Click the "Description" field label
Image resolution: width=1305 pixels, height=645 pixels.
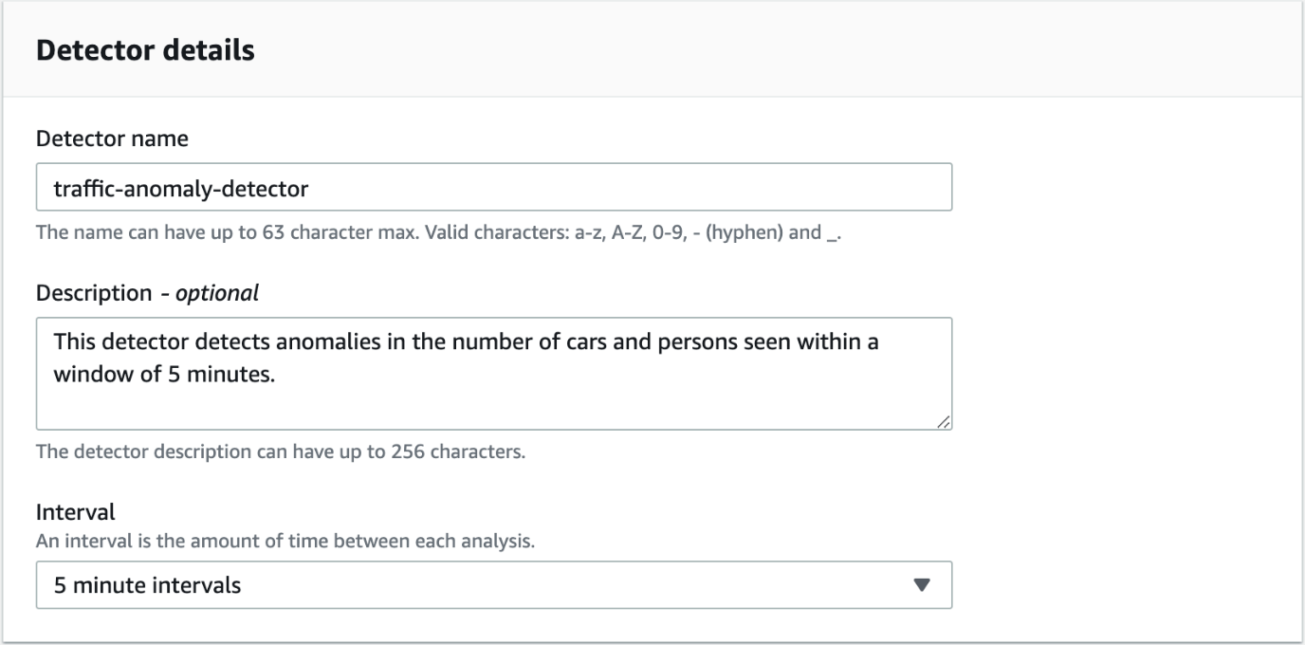pos(93,293)
